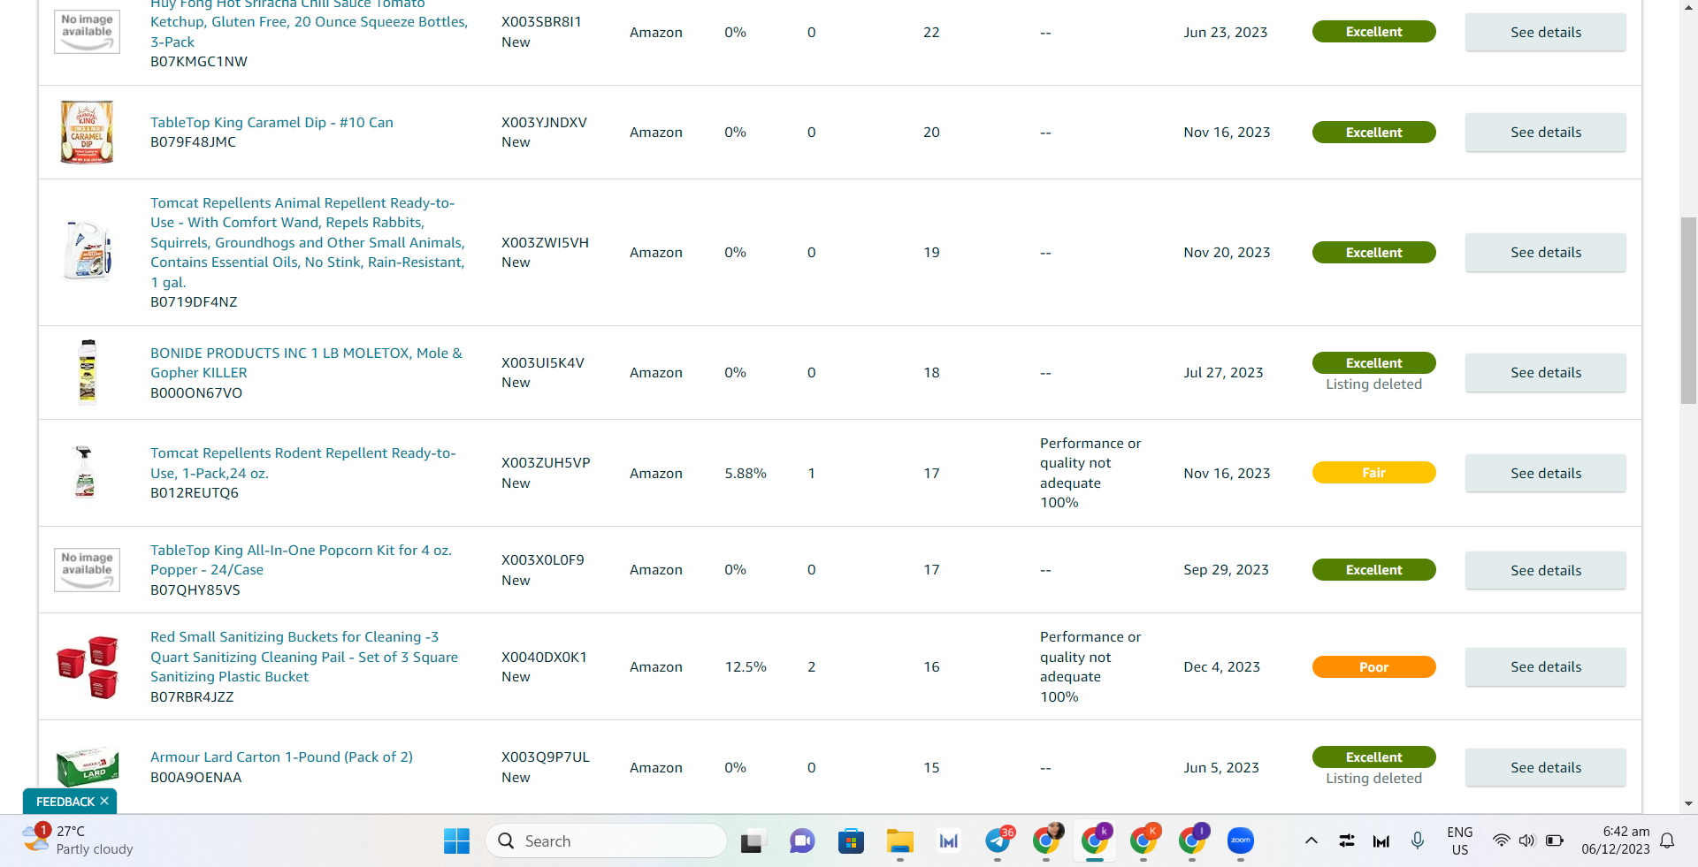
Task: Open Telegram with 36 notifications
Action: (998, 841)
